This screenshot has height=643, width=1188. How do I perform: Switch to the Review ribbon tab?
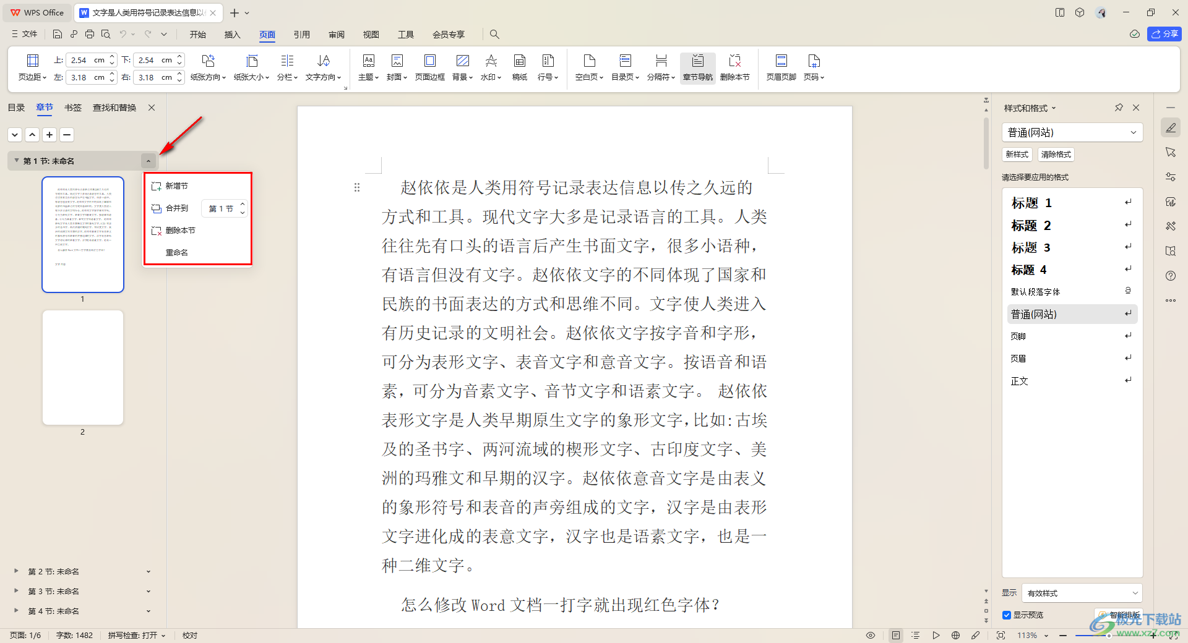point(337,35)
